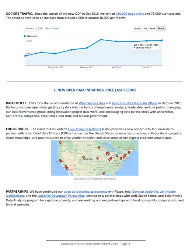The height and width of the screenshot is (250, 192).
Task: Open the 'What Works Cities' link
Action: 92,103
